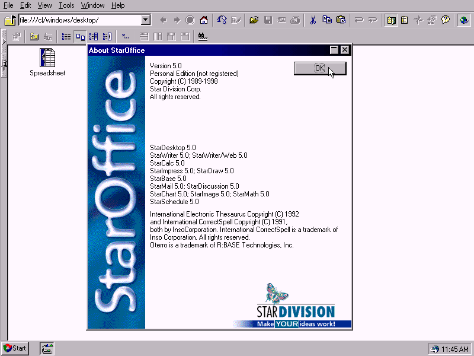Click the Paste clipboard icon

(341, 20)
